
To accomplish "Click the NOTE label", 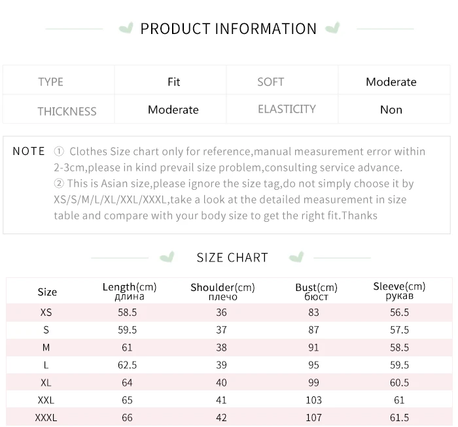I will pos(29,151).
